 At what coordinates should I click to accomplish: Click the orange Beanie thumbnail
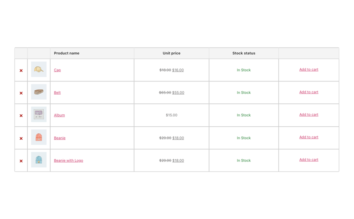pos(39,137)
